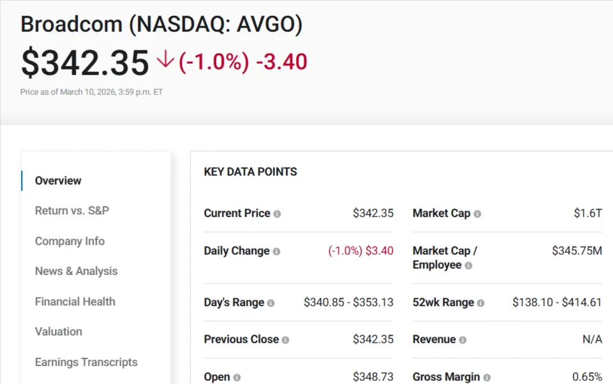
Task: Open the Valuation section
Action: pos(59,332)
